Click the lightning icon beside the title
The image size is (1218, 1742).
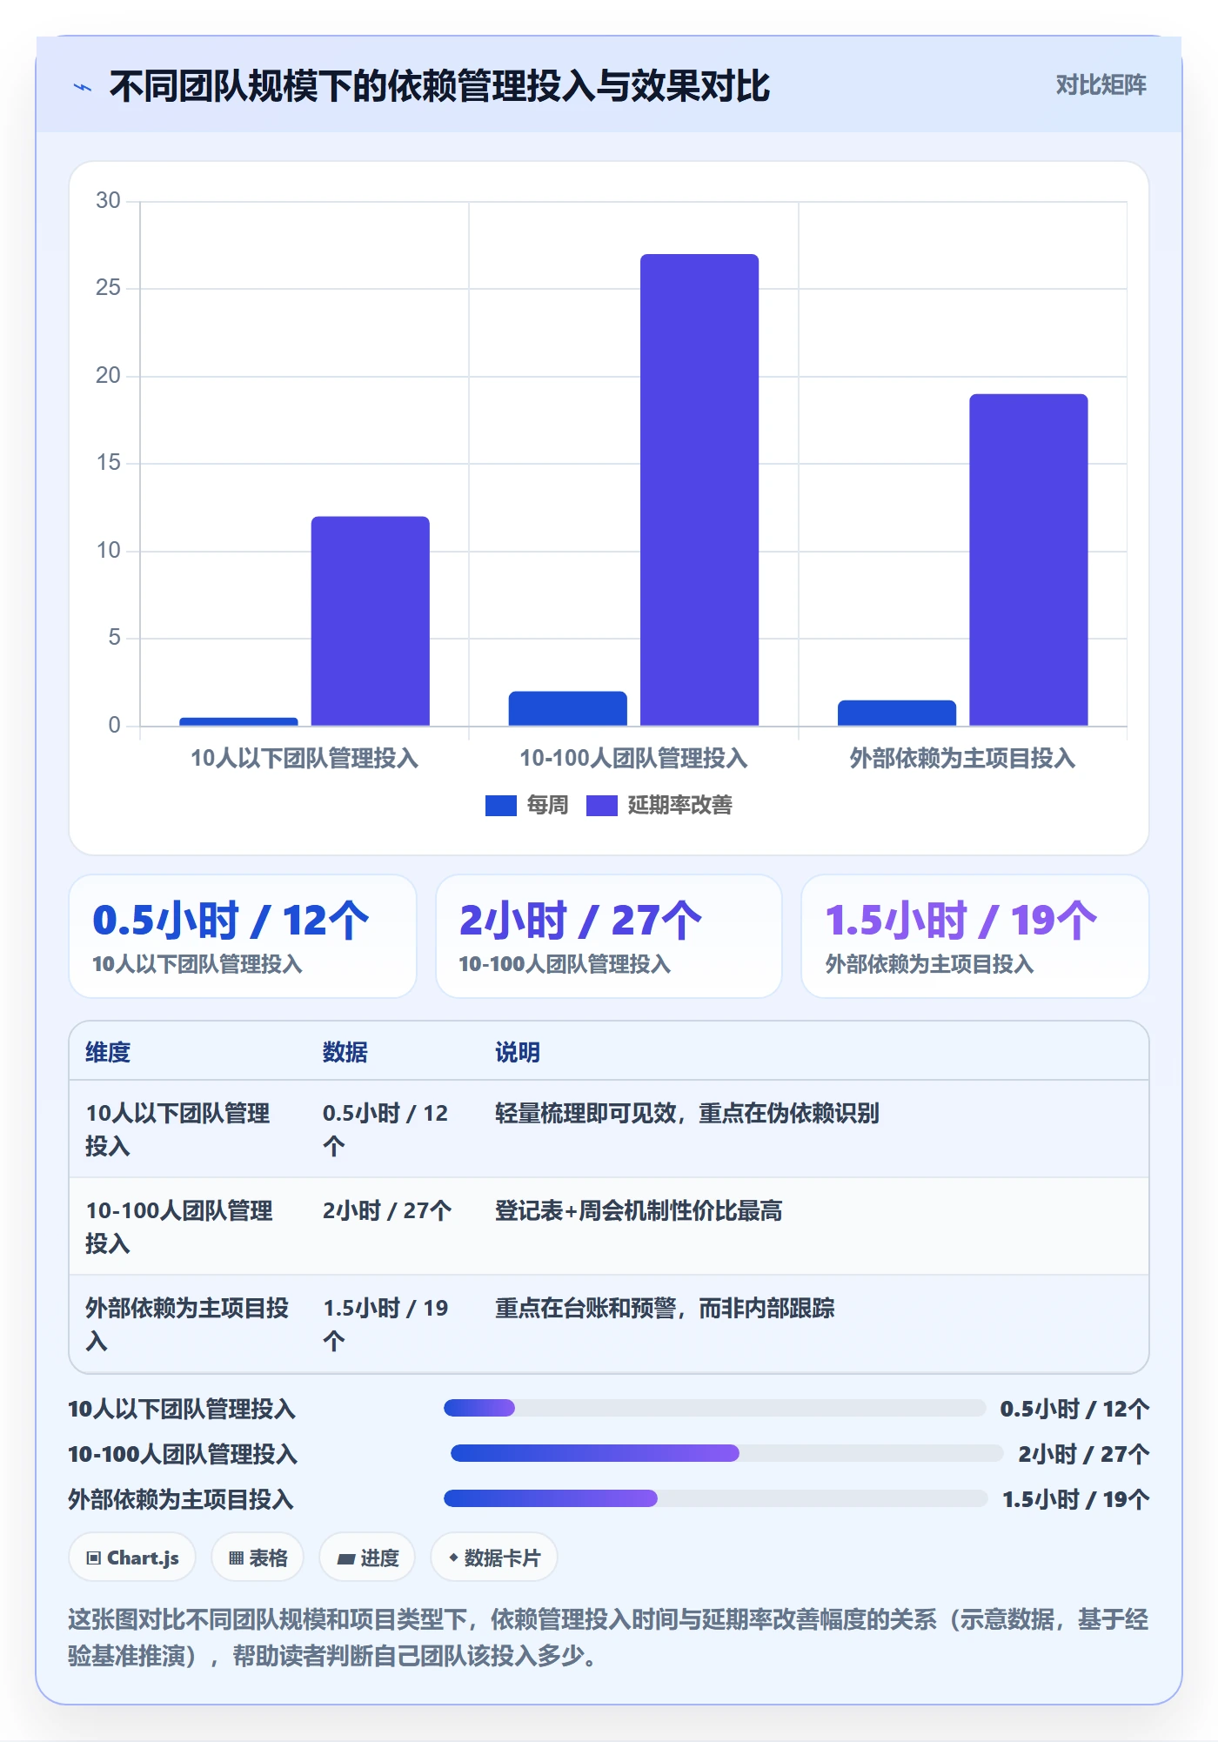tap(83, 87)
